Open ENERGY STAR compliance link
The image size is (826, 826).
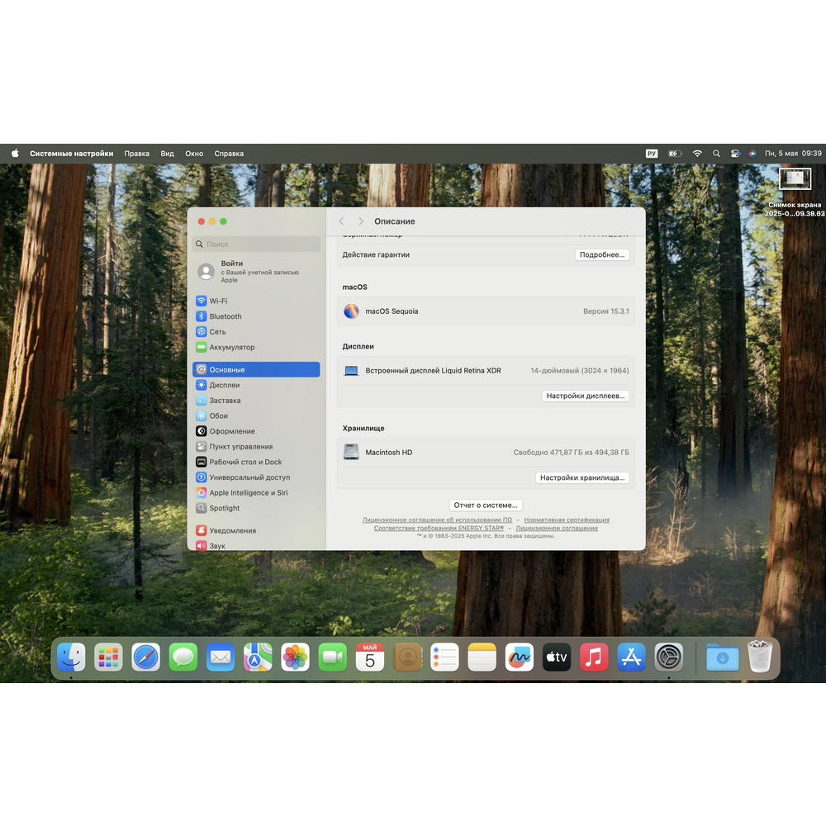pyautogui.click(x=439, y=528)
